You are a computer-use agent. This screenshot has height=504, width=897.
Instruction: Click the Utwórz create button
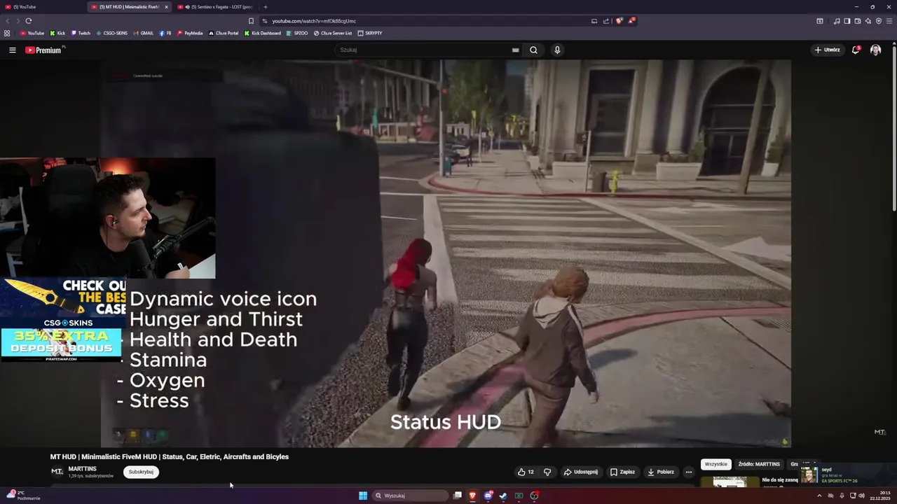[827, 50]
